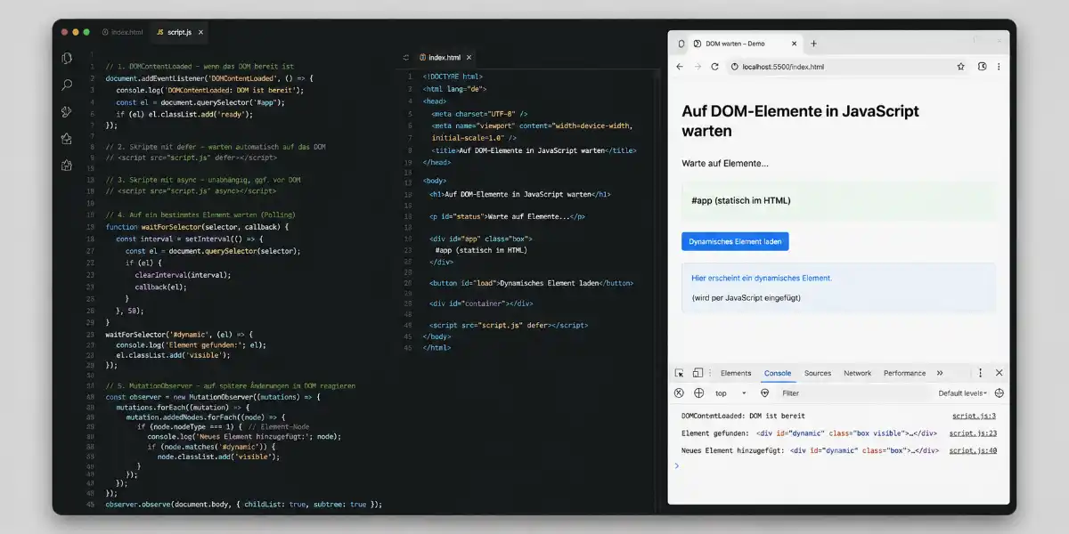Open the 'top' JavaScript context dropdown
The image size is (1069, 534).
click(x=730, y=392)
